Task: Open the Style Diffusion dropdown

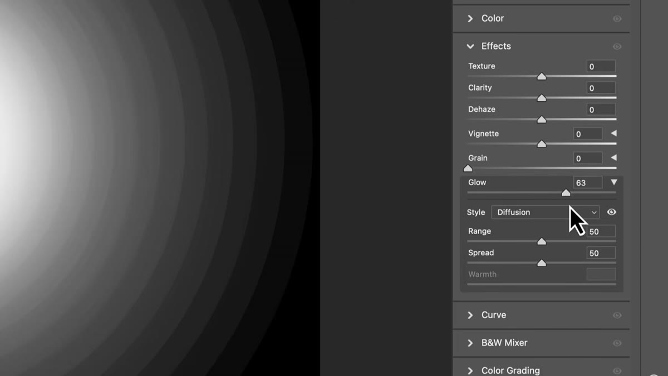Action: click(546, 212)
